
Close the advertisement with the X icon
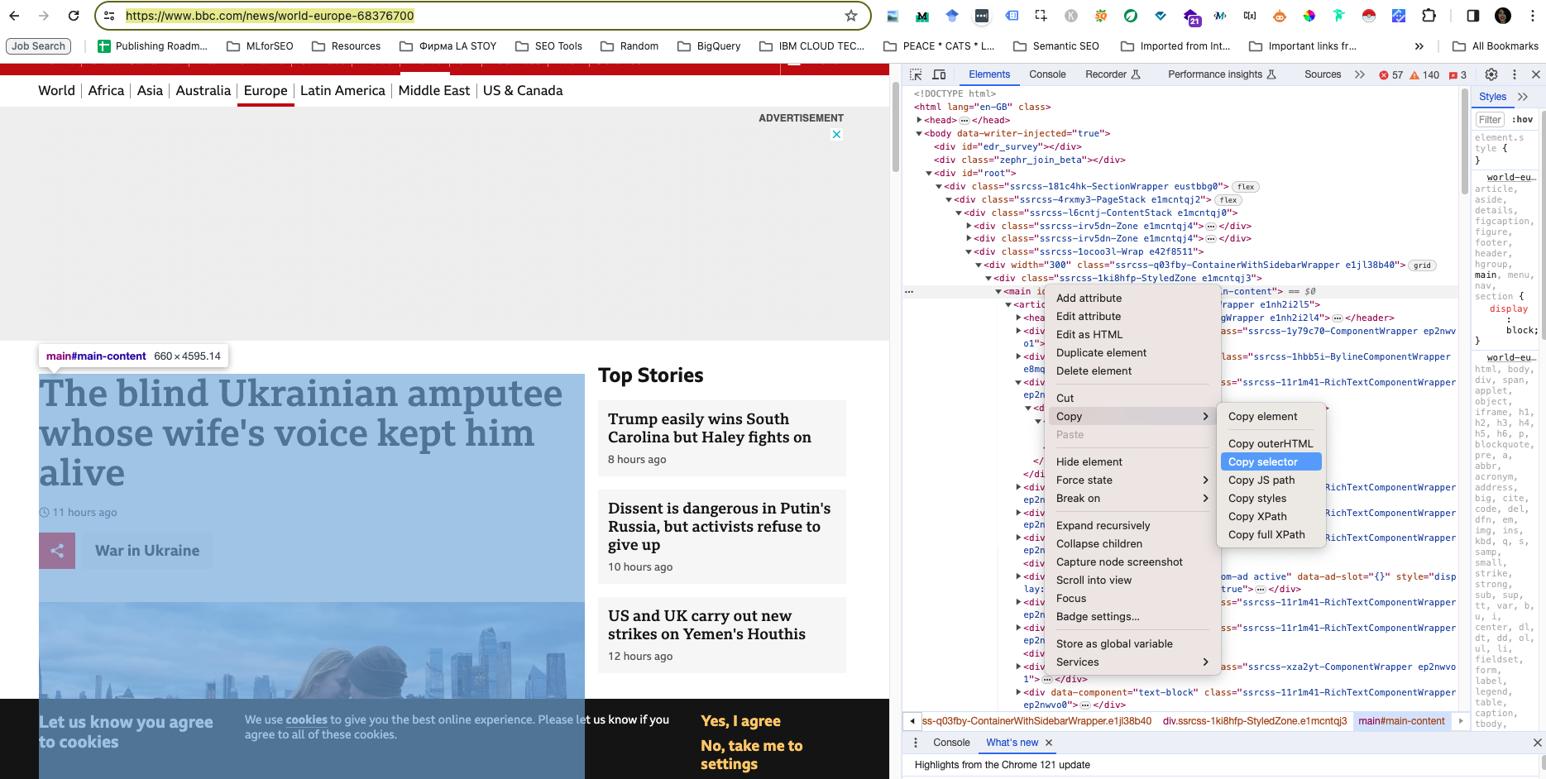click(x=837, y=134)
